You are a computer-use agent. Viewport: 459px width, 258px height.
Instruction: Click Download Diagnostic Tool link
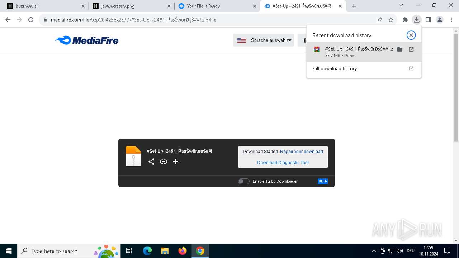[x=283, y=163]
